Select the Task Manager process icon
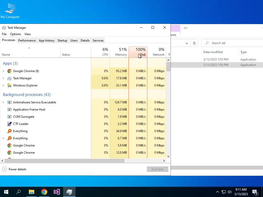Viewport: 263px width, 197px height. click(x=10, y=78)
